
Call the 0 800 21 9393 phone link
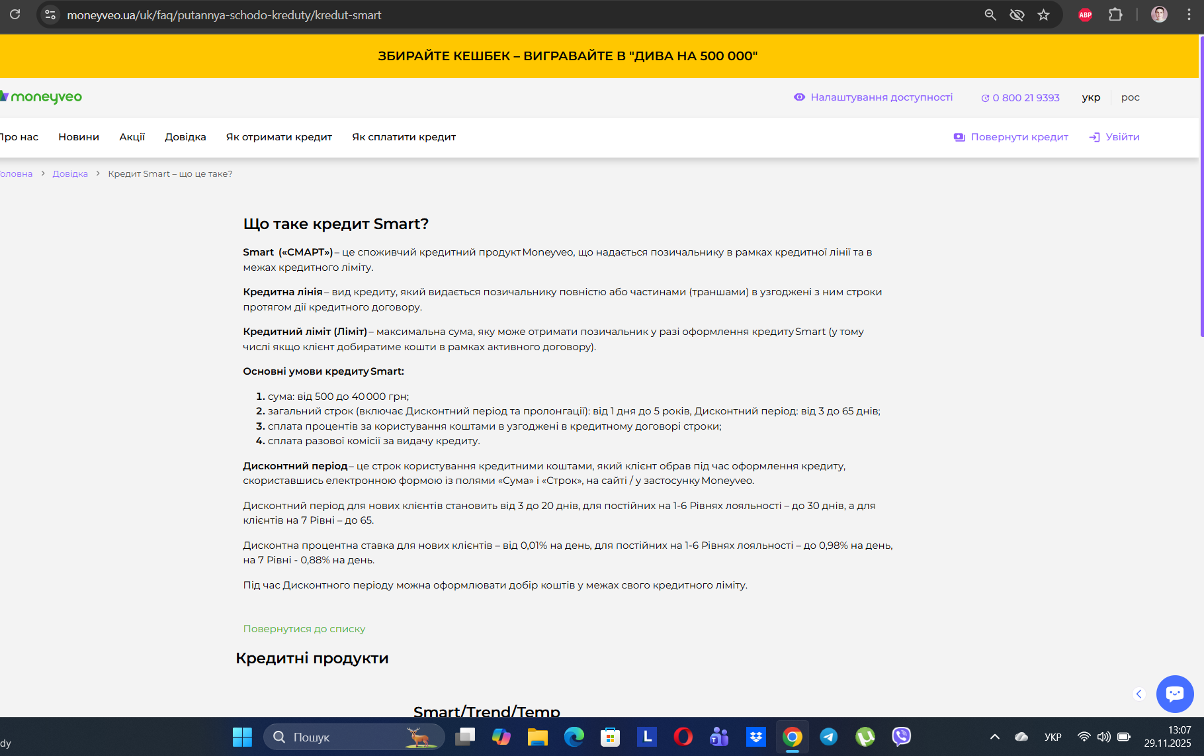[1020, 98]
